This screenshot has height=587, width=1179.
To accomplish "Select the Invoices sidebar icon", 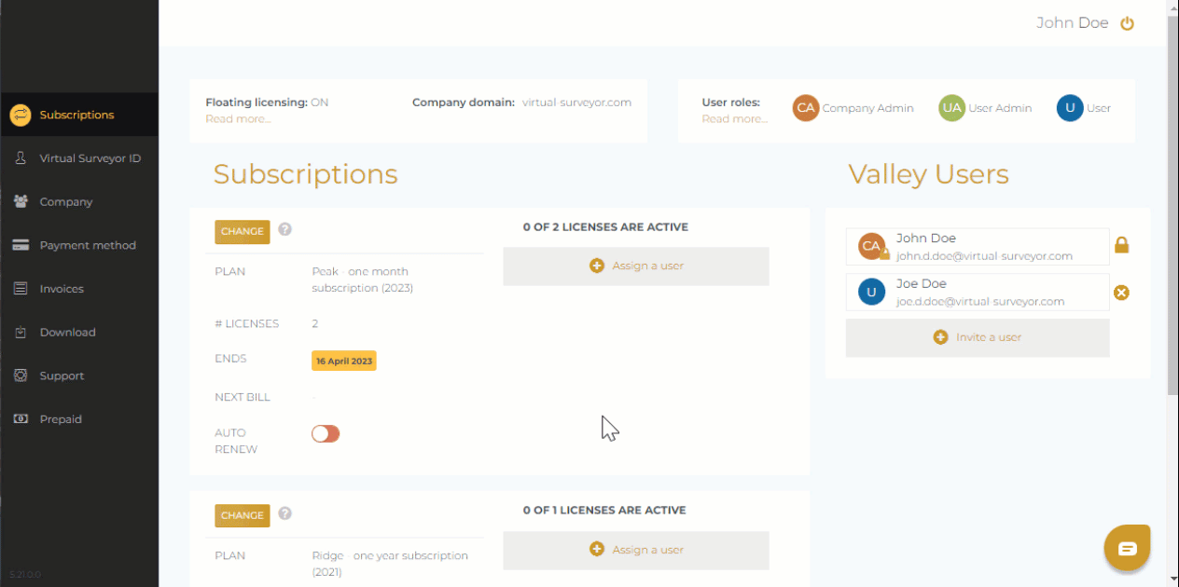I will click(20, 288).
